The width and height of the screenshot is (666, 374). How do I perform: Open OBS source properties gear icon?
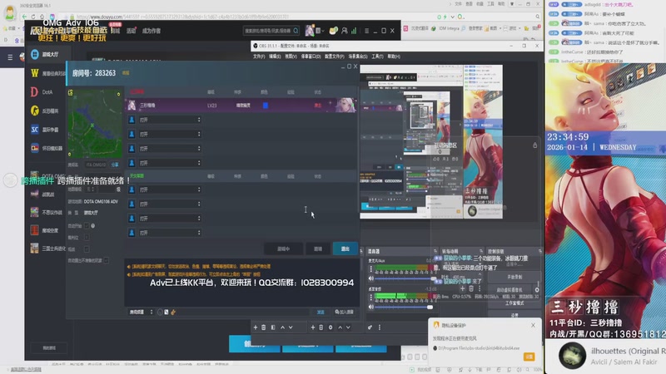tap(331, 327)
